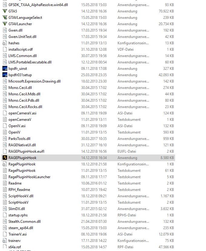This screenshot has height=251, width=206.
Task: Click the RAGENativeUI.dll file icon
Action: click(x=5, y=145)
